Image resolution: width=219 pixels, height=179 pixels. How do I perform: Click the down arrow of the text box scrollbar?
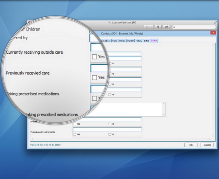163,115
